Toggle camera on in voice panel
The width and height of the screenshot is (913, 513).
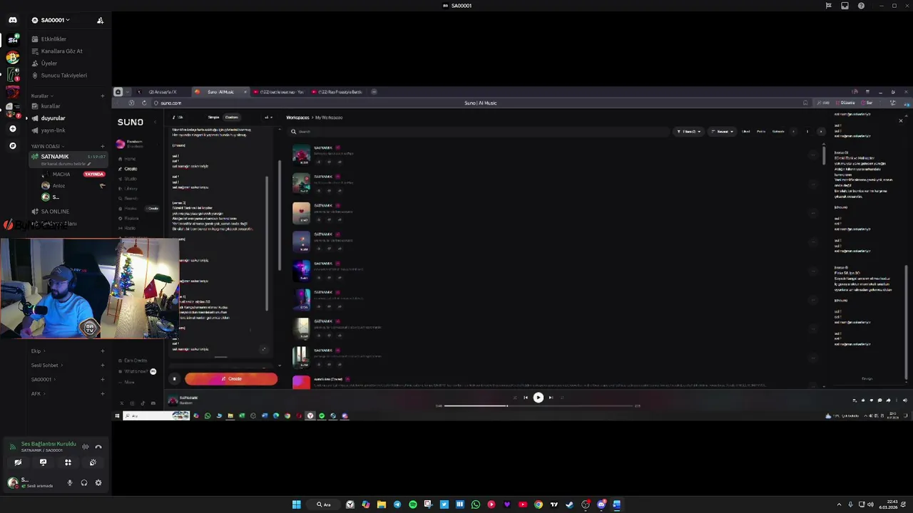tap(18, 462)
